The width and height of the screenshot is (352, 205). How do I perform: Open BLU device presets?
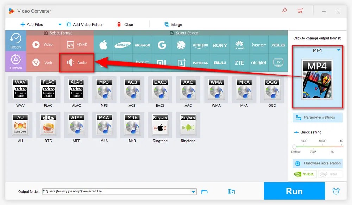pos(220,63)
